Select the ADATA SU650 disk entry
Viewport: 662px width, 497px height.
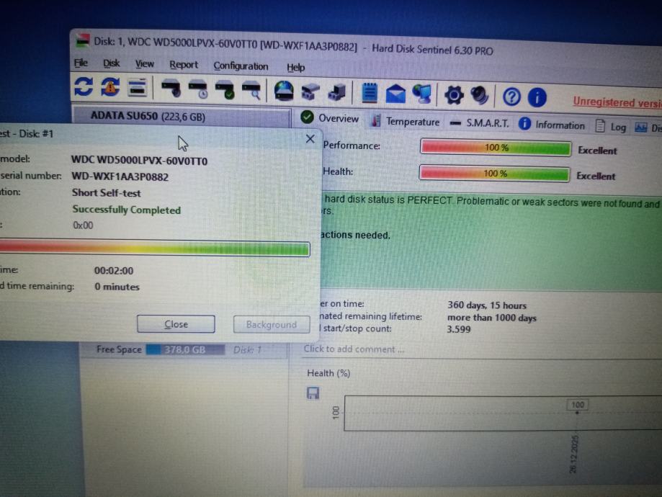[x=182, y=117]
